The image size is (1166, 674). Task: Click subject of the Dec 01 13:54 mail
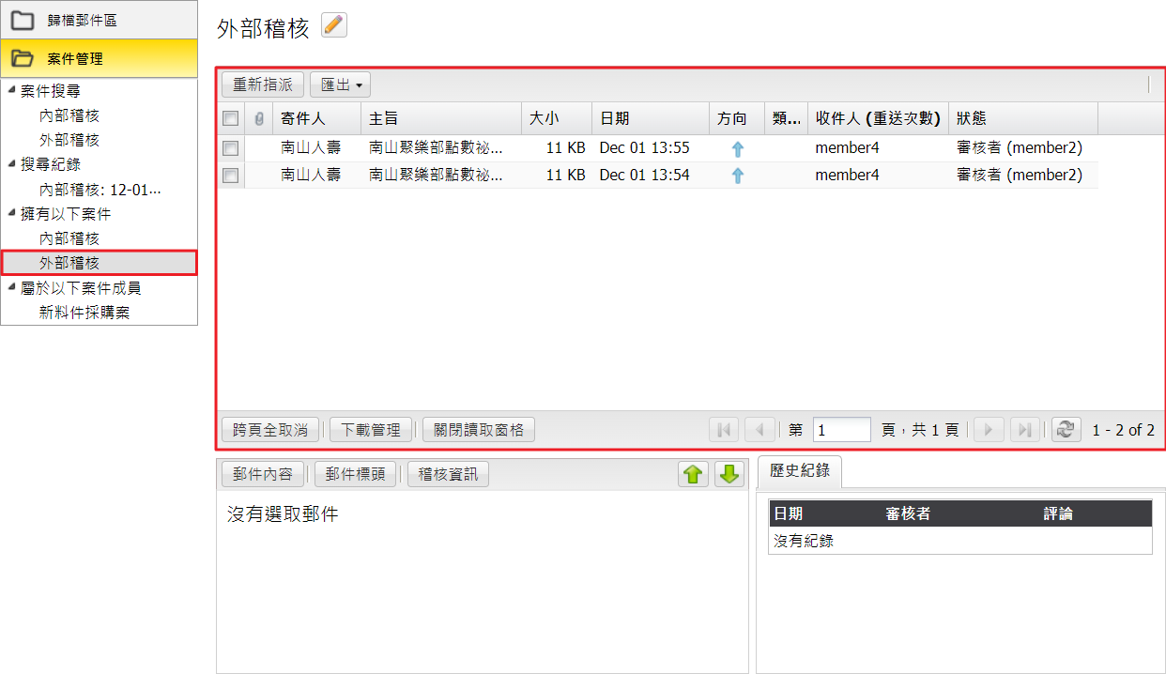436,175
